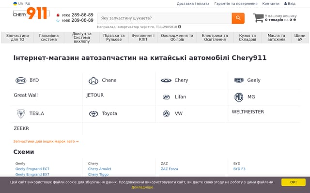This screenshot has width=310, height=193.
Task: Click the Toyota brand logo
Action: 93,114
